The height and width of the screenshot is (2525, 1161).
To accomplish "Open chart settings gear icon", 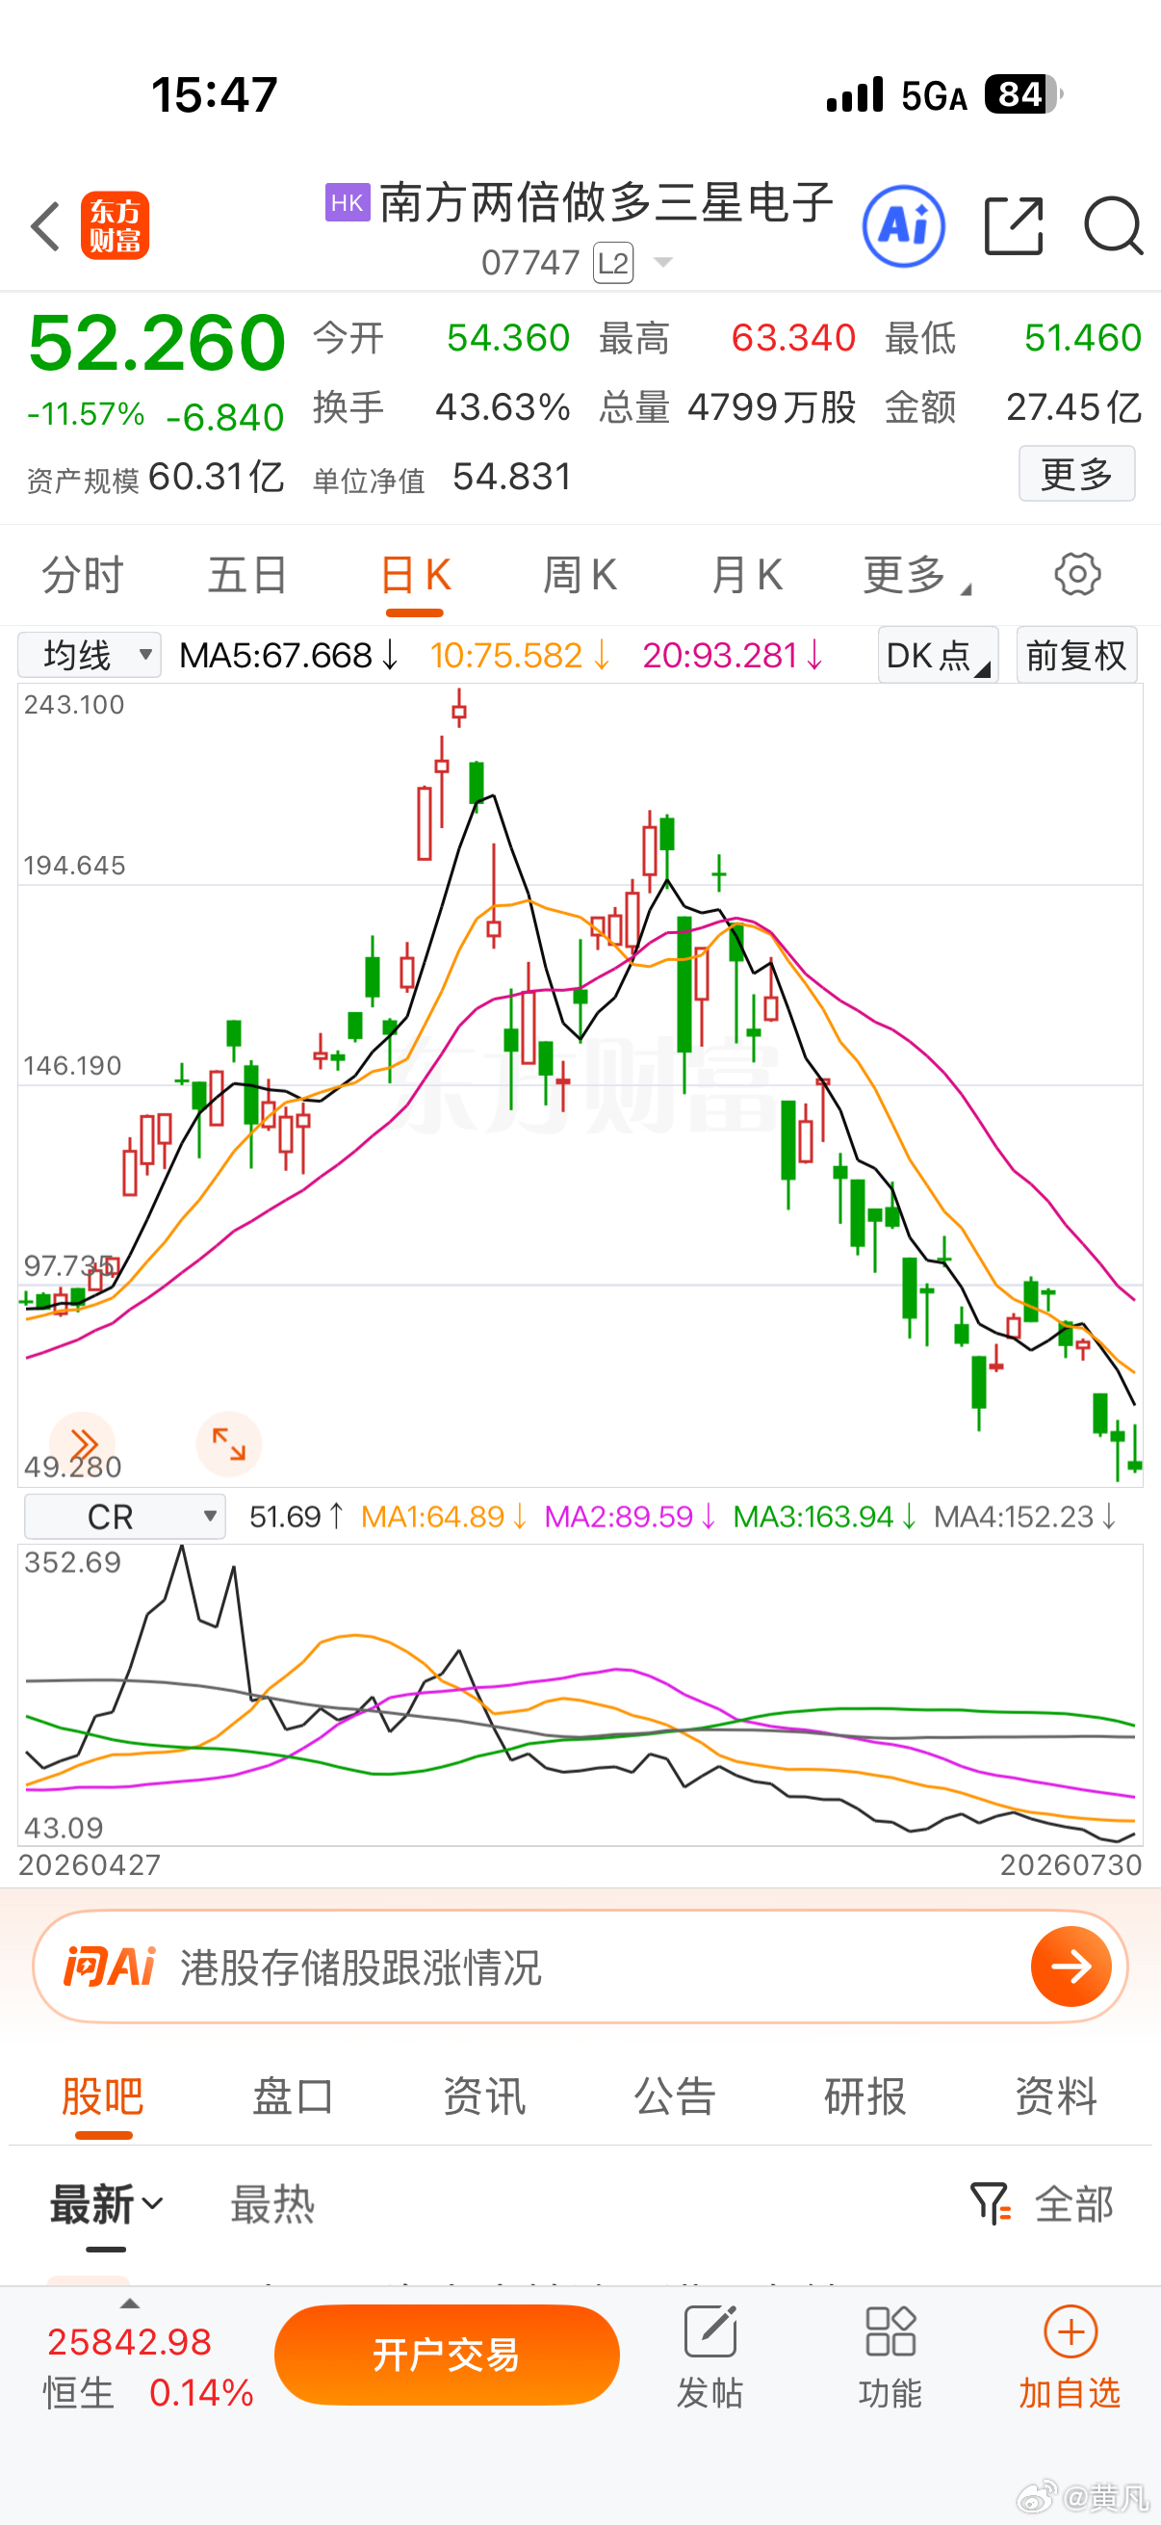I will (x=1077, y=574).
